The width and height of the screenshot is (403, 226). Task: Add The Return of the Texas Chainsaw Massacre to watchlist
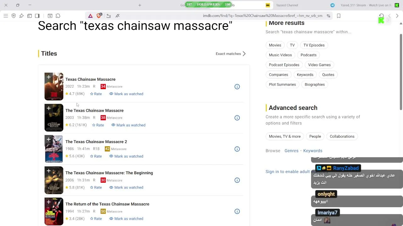point(48,202)
